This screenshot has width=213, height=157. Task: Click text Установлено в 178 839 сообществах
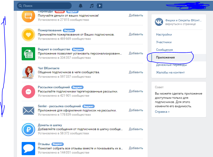pos(64,115)
